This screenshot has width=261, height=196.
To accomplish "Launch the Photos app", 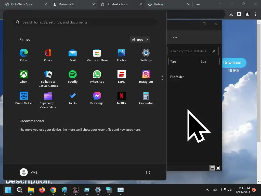I will click(122, 55).
